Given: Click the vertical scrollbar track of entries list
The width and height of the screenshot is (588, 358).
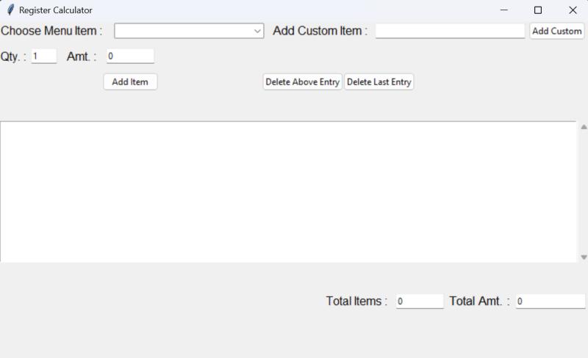Looking at the screenshot, I should pyautogui.click(x=584, y=191).
